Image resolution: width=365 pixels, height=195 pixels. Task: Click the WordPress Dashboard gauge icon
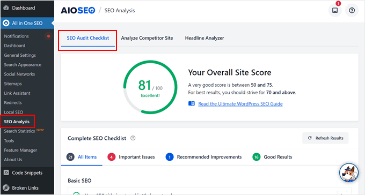(x=6, y=8)
